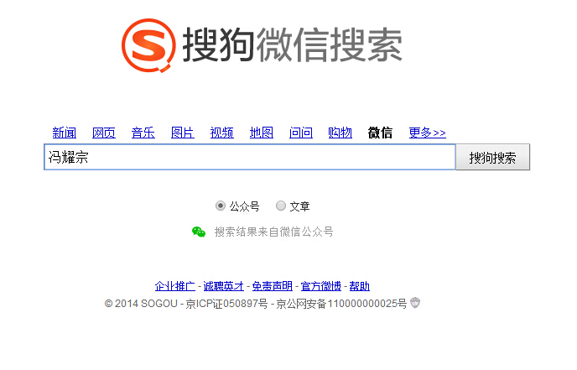
Task: Focus the search box containing 冯耀宗
Action: coord(250,157)
